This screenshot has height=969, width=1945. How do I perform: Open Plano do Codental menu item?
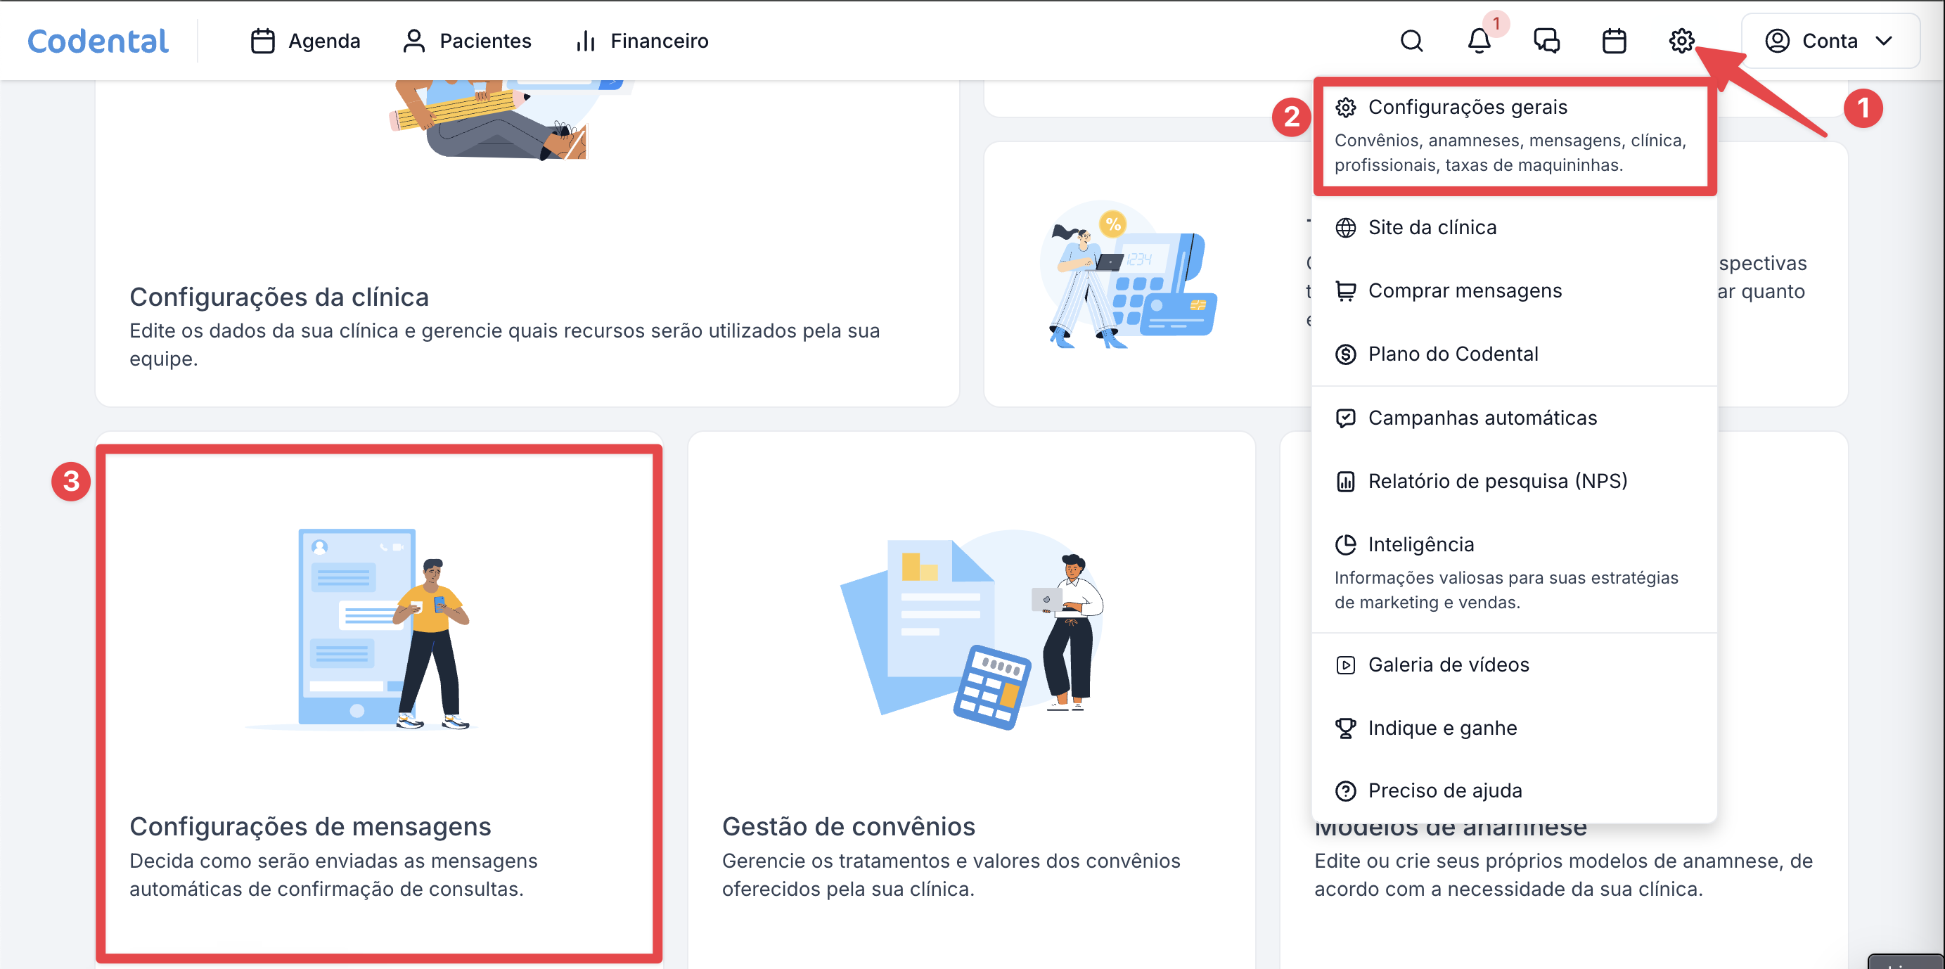(1452, 354)
